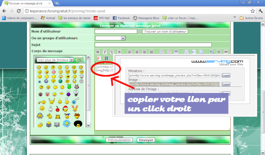Screen dimensions: 265x155
Task: Click the plus icon beside the username field
Action: pos(139,31)
